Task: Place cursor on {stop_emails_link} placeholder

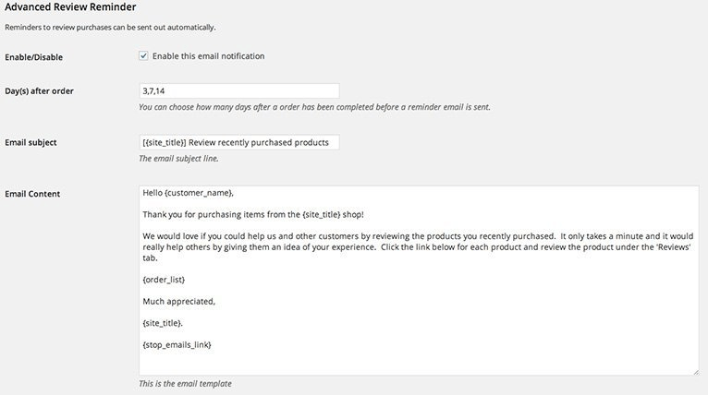Action: [177, 344]
